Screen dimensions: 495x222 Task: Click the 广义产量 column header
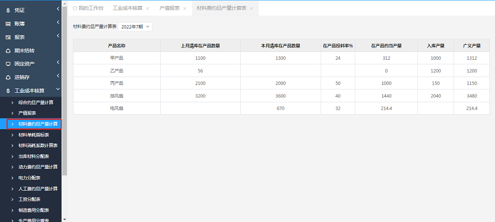[471, 46]
